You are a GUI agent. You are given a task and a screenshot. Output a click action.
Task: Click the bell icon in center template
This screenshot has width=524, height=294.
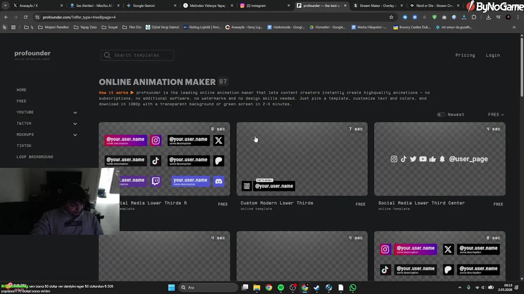(x=442, y=159)
